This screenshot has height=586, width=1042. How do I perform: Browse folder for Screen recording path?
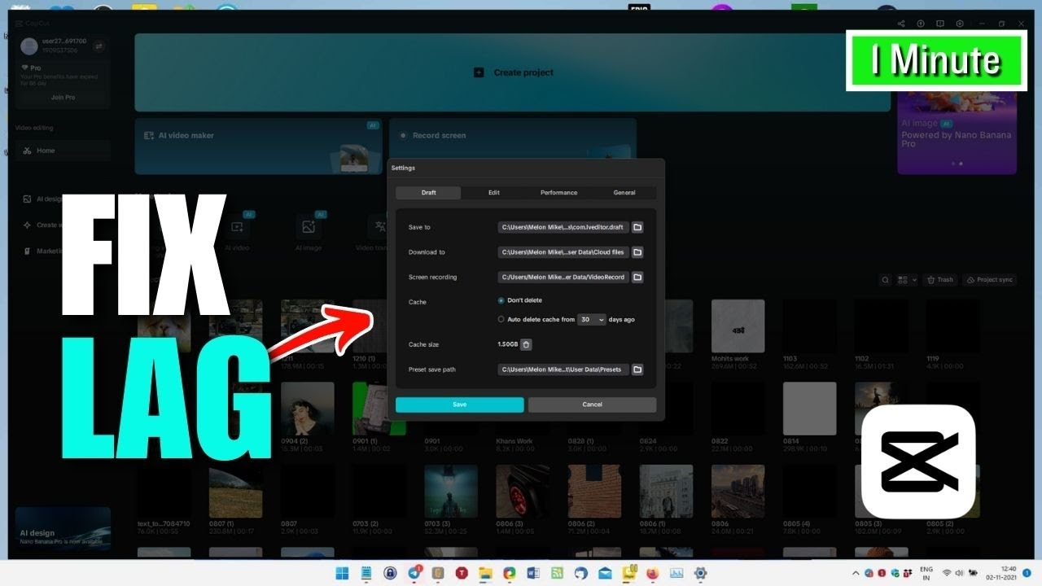click(x=637, y=278)
